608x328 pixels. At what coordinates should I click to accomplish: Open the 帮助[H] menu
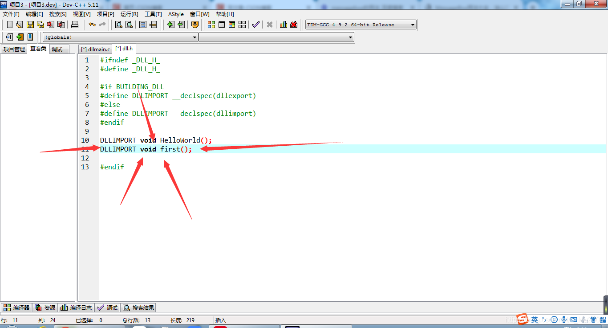click(225, 14)
